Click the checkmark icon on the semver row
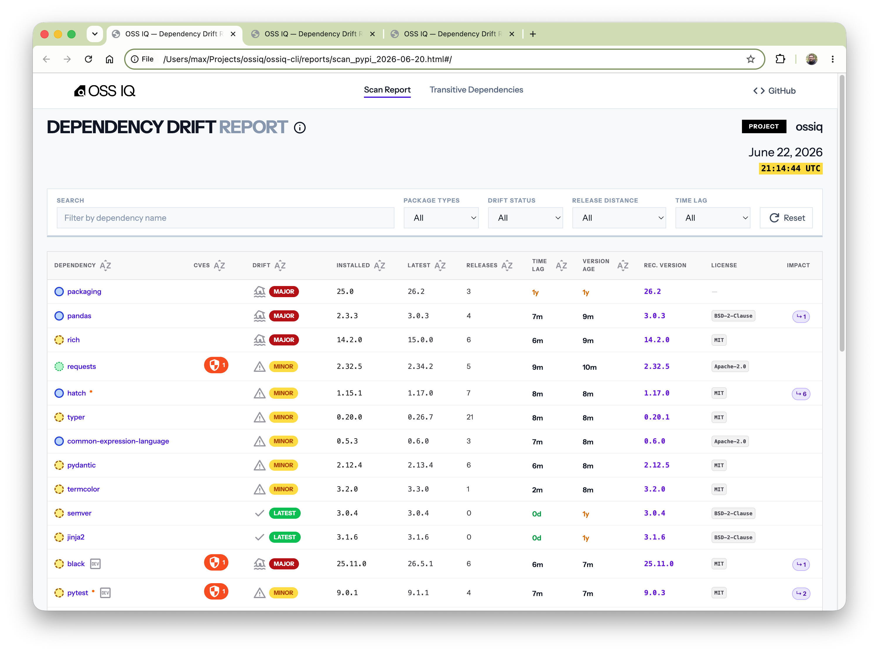The height and width of the screenshot is (654, 879). (259, 513)
